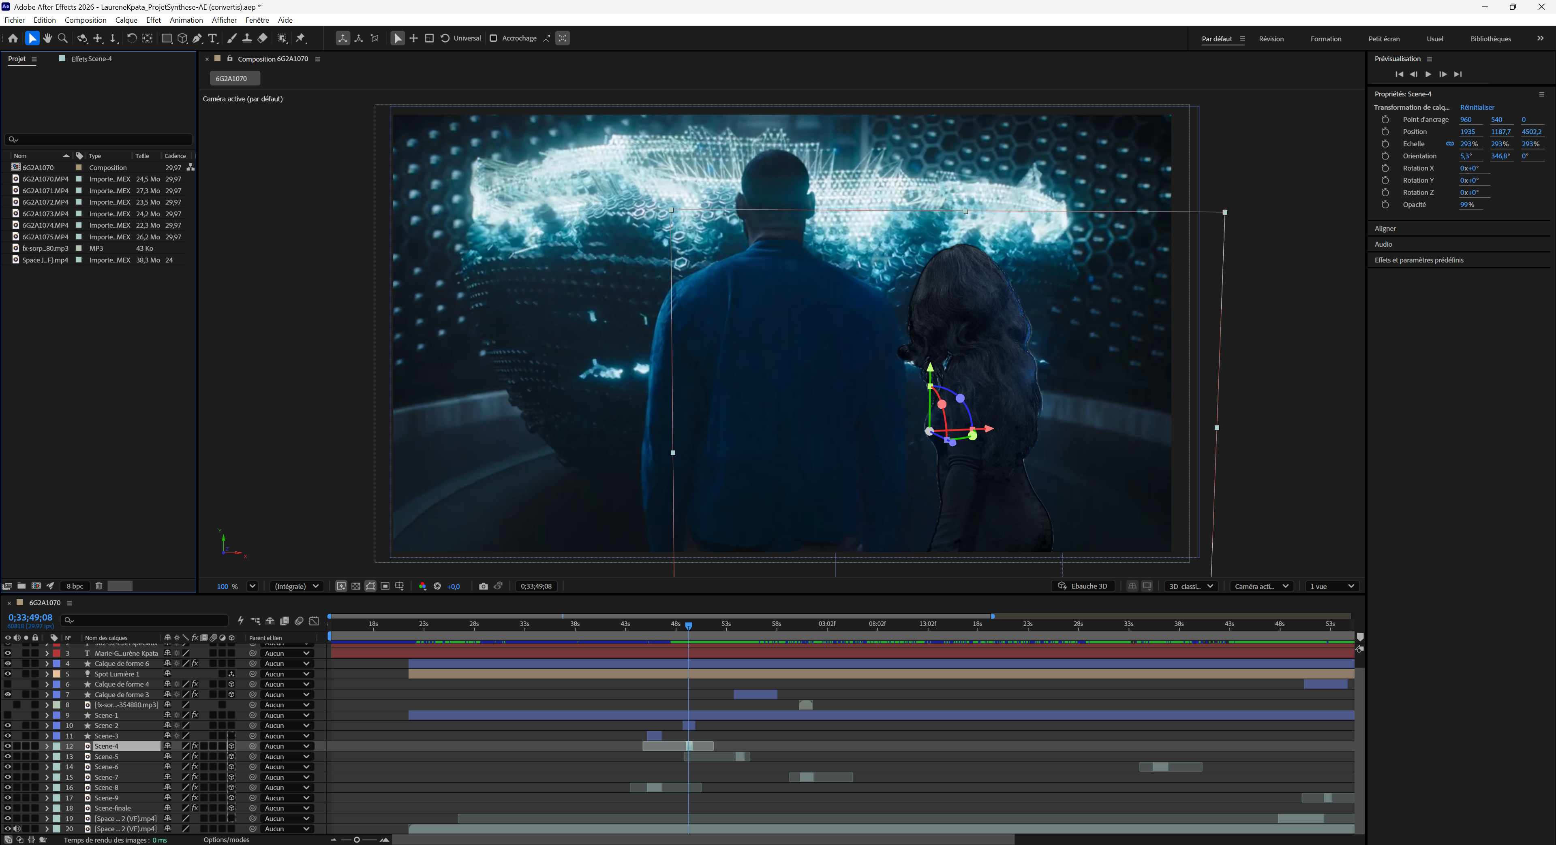Select the Rectangle shape tool
1556x845 pixels.
coord(167,38)
